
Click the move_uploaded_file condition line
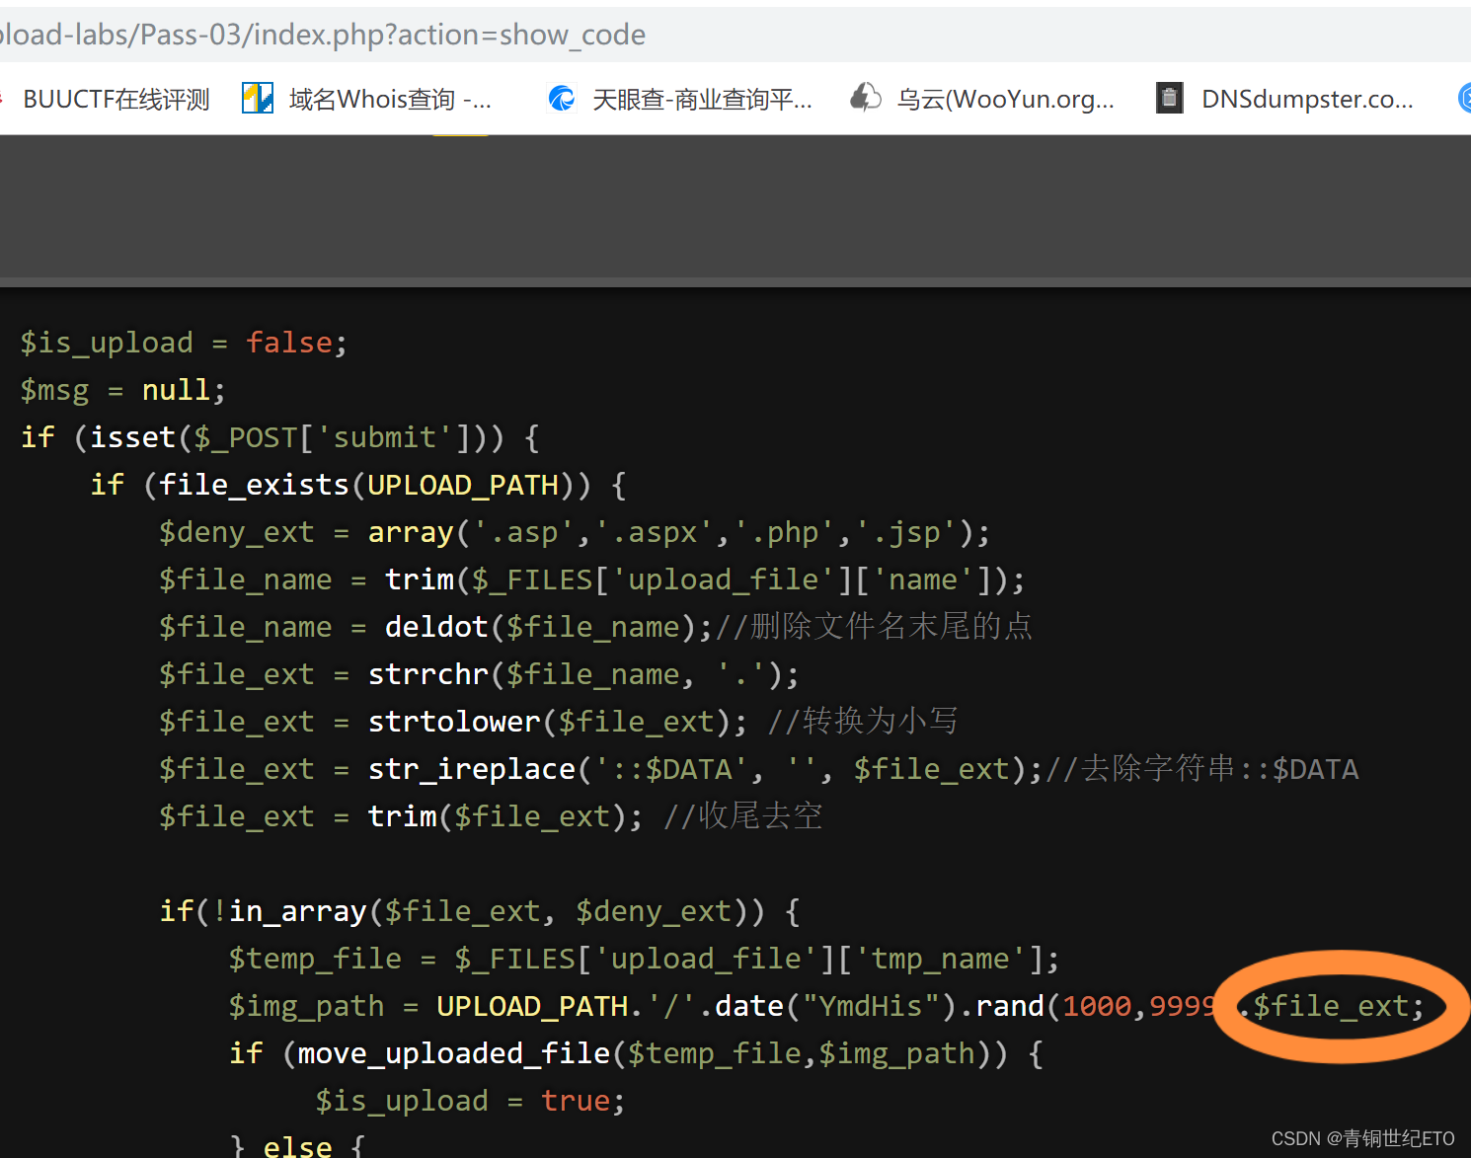(x=636, y=1053)
